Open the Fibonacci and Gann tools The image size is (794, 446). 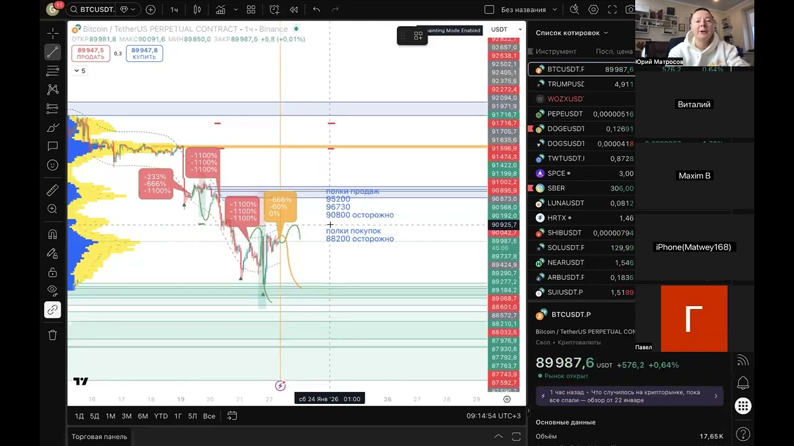[53, 71]
